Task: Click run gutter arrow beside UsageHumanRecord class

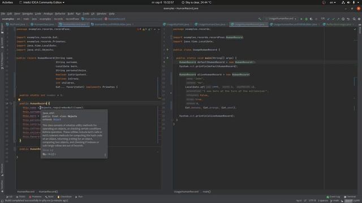Action: (x=167, y=50)
